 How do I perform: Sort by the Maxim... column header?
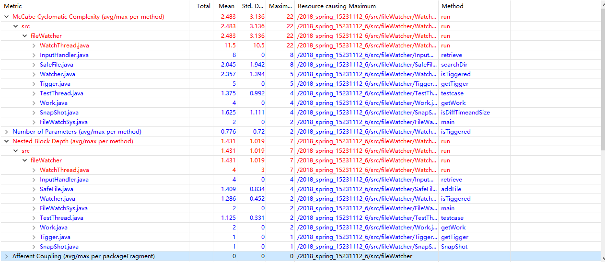coord(280,6)
